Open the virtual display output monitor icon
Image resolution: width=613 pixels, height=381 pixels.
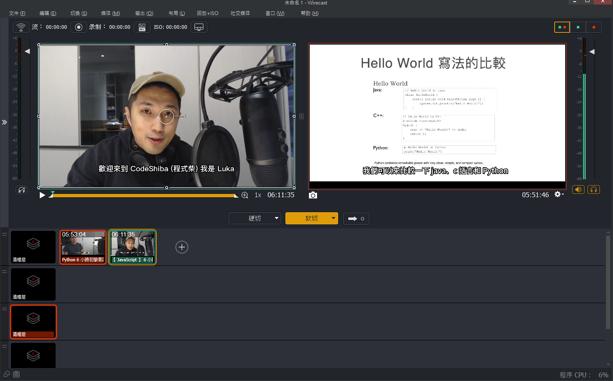click(x=199, y=27)
